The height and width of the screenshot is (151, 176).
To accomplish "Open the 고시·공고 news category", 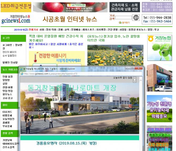I will click(x=8, y=98).
